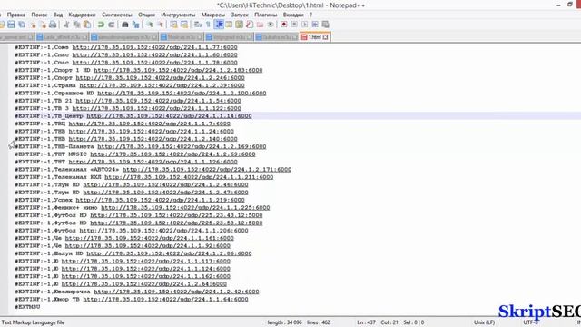Toggle synchronized vertical scrolling
581x327 pixels.
(173, 25)
